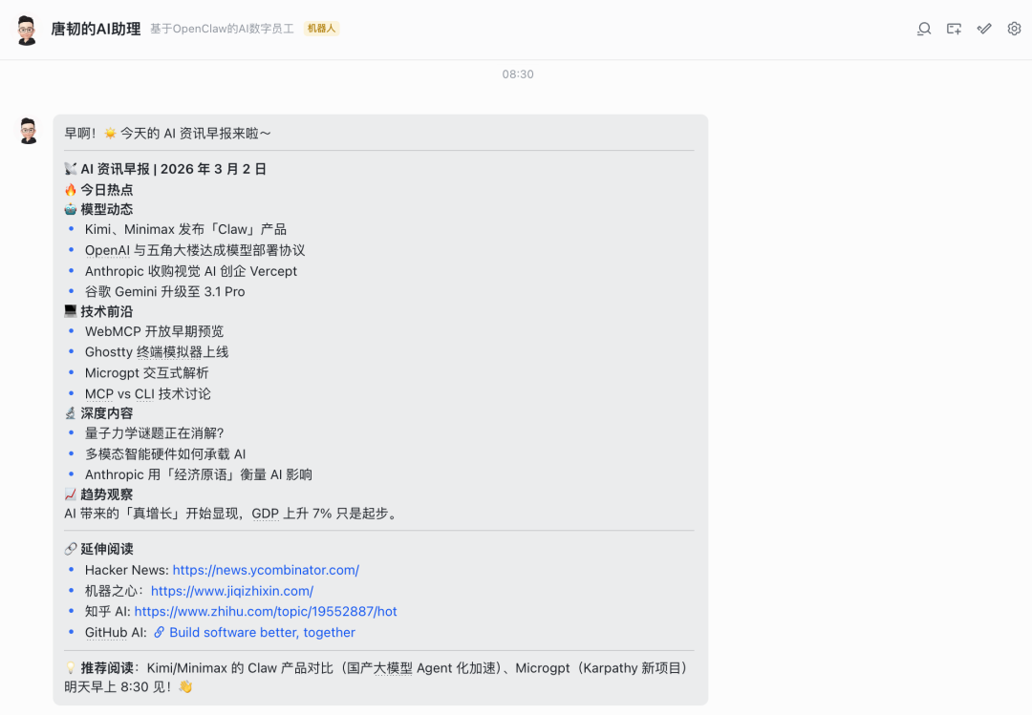Open the search icon in the top toolbar

tap(923, 29)
